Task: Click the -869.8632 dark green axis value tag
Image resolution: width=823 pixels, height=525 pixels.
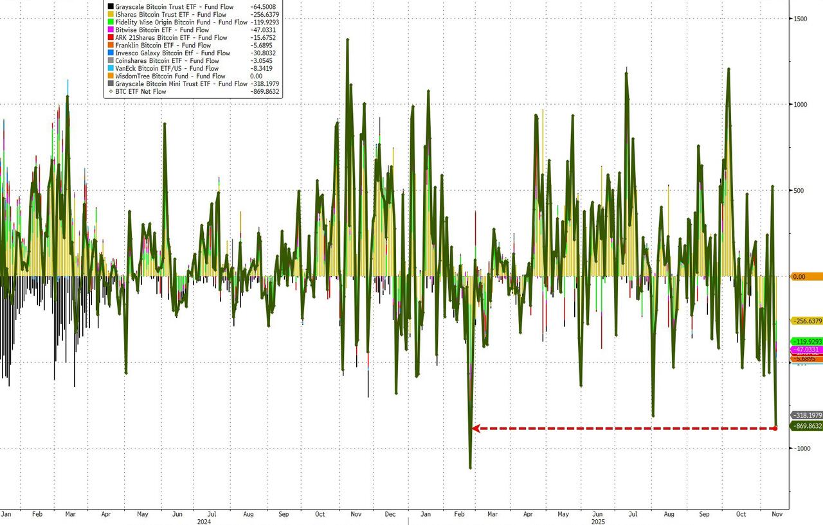Action: point(807,426)
